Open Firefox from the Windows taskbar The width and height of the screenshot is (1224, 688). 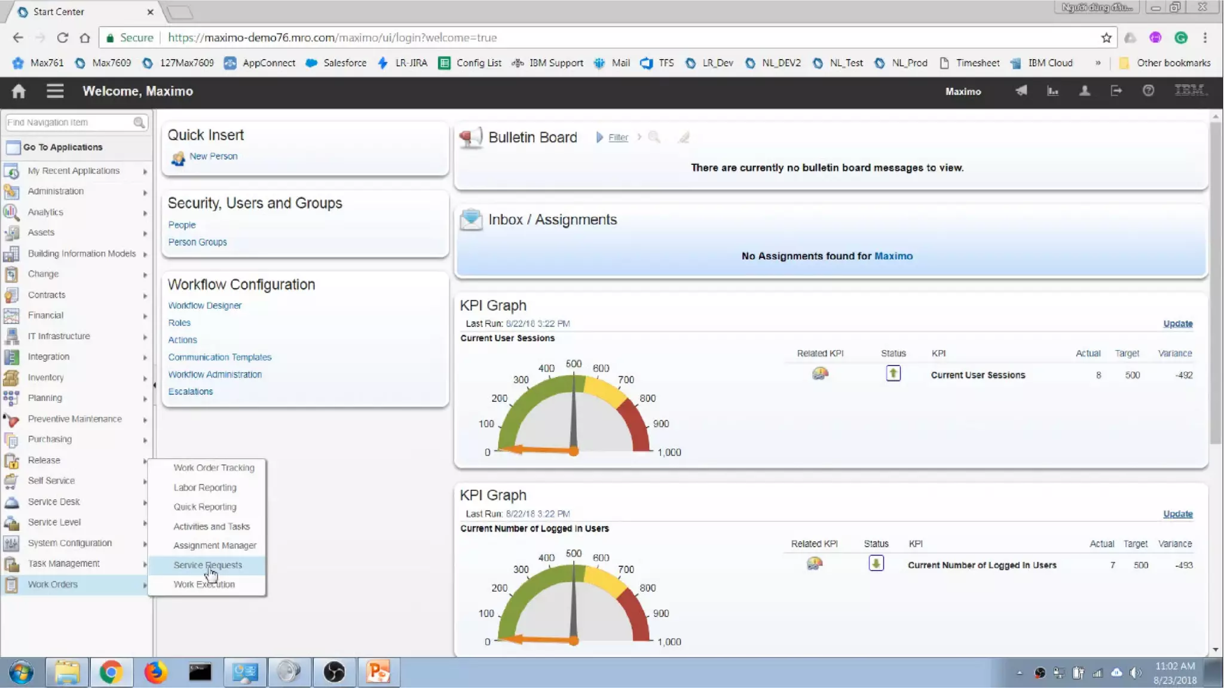pos(155,672)
